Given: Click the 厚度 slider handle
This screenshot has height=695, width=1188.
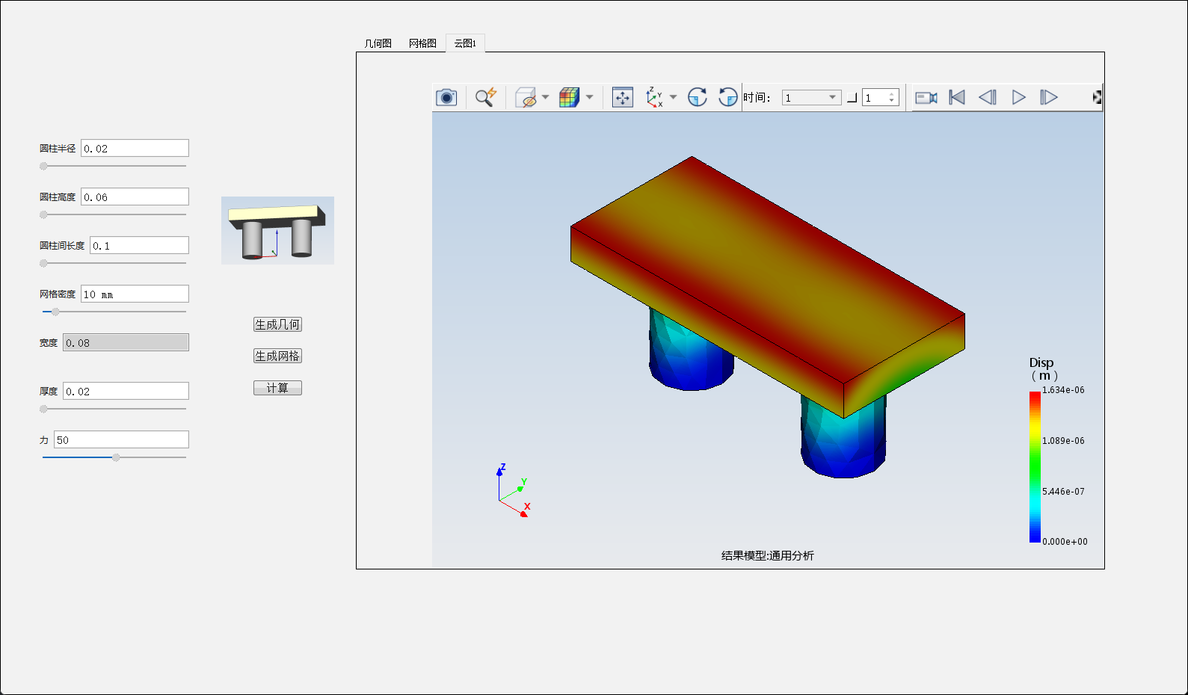Looking at the screenshot, I should [43, 409].
